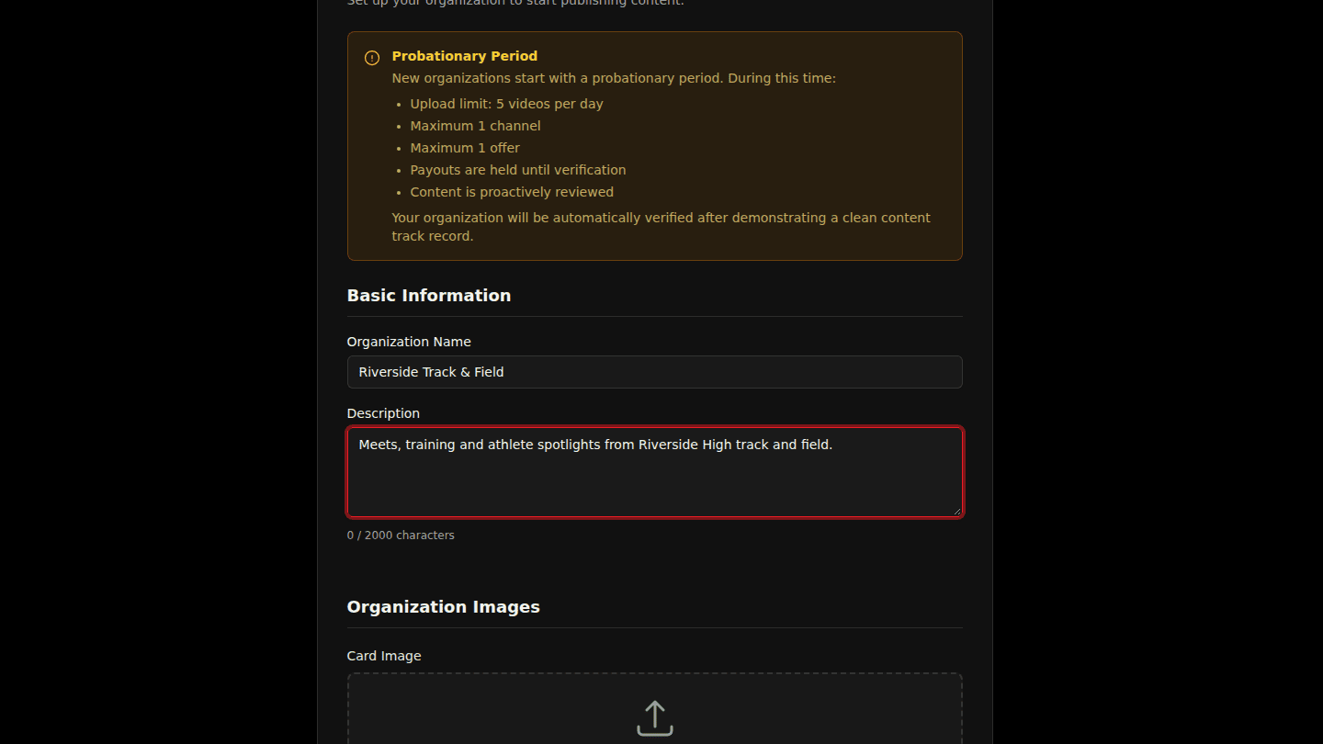
Task: Click 'Content is proactively reviewed' bullet
Action: click(x=512, y=192)
